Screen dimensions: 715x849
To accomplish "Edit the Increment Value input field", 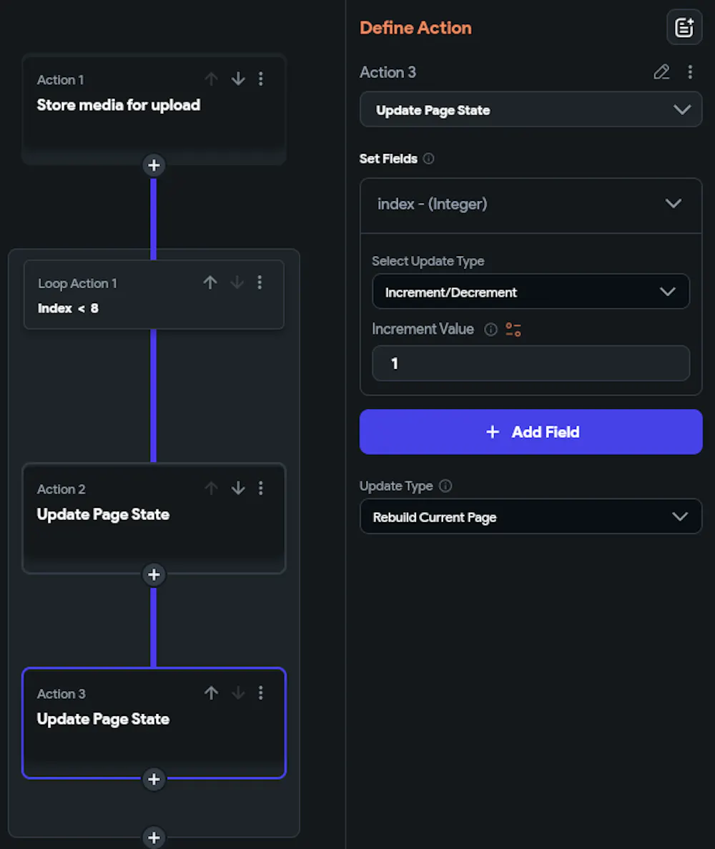I will (x=531, y=363).
